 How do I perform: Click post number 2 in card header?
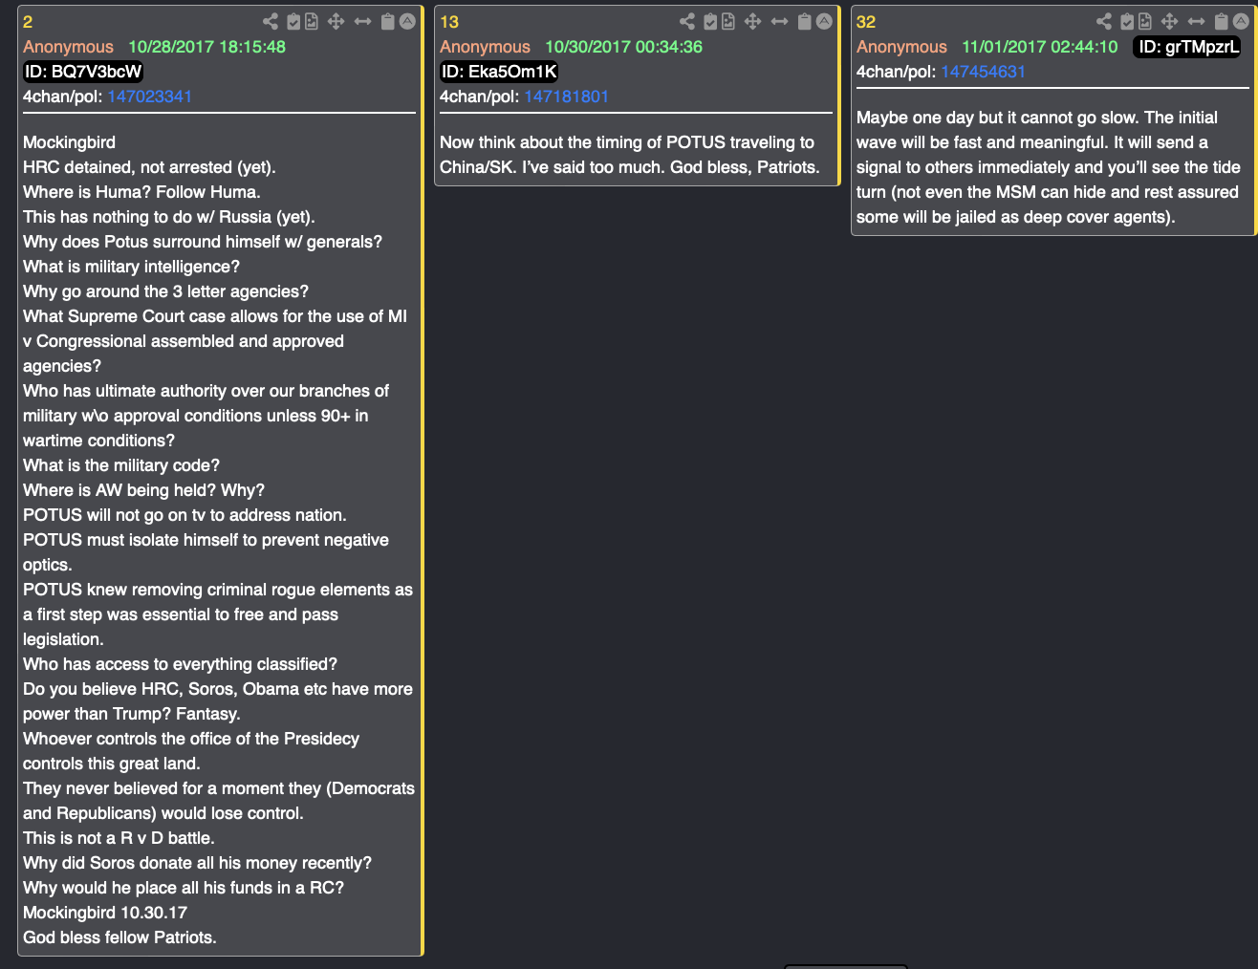(x=28, y=22)
